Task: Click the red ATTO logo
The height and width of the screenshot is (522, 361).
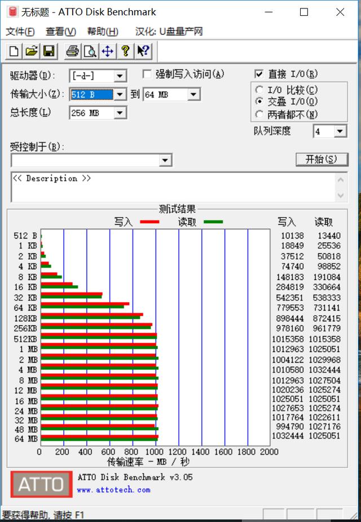Action: [41, 484]
